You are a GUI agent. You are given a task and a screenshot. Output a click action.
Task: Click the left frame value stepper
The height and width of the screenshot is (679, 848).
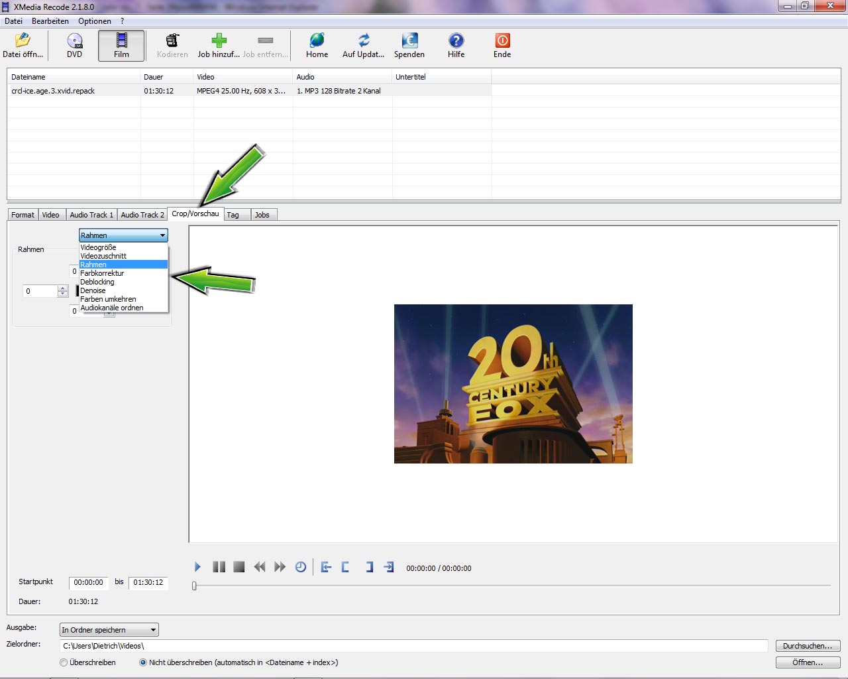coord(63,291)
